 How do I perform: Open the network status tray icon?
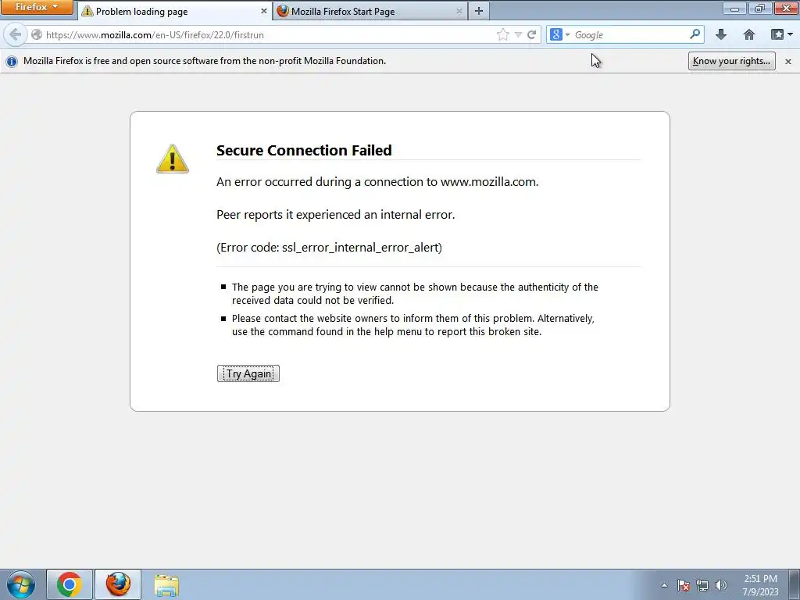[702, 585]
